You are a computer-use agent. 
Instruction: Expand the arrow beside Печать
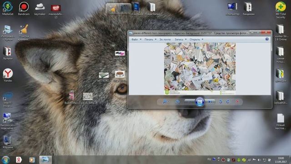pos(156,40)
